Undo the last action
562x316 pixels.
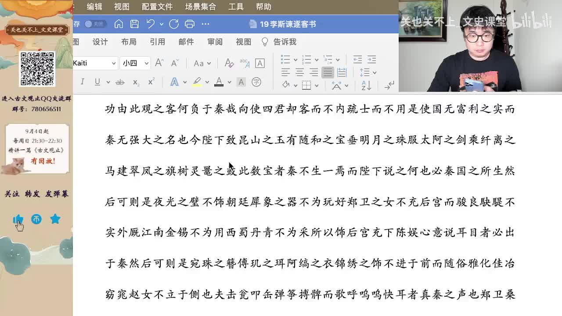pyautogui.click(x=151, y=24)
